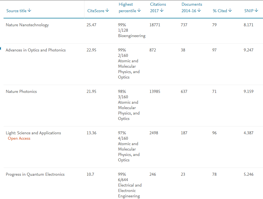Click percentile rank 1/128

tap(123, 30)
